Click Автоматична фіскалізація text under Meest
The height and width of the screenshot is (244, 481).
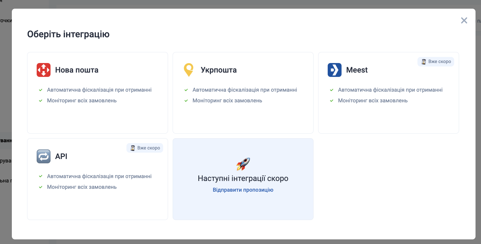[x=390, y=90]
